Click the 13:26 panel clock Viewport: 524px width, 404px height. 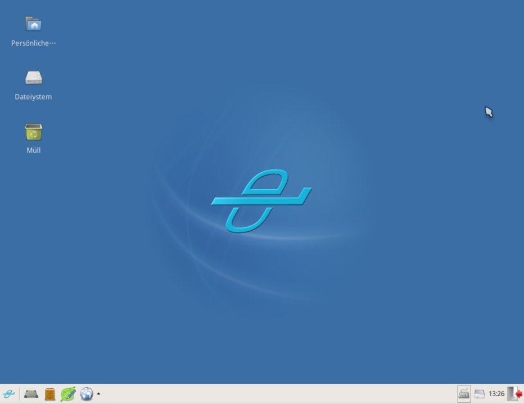496,394
